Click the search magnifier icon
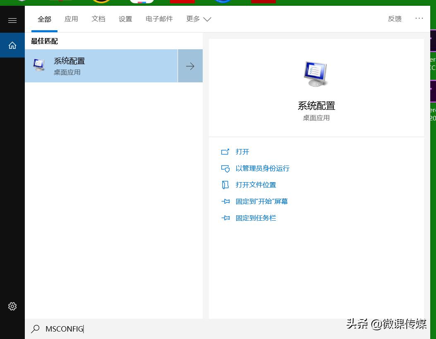The image size is (436, 339). pos(35,329)
